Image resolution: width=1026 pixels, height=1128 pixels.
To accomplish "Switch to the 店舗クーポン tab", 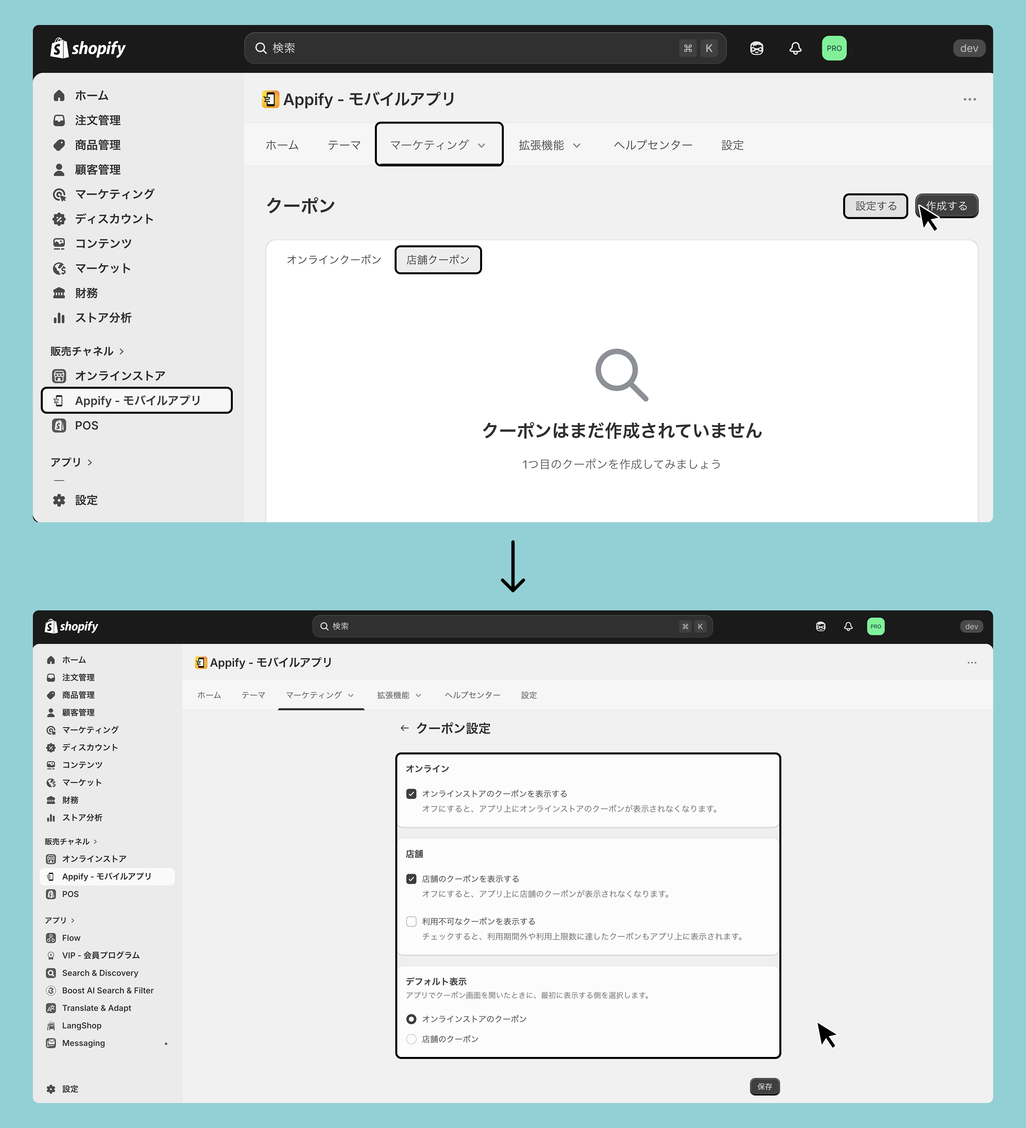I will pos(438,259).
